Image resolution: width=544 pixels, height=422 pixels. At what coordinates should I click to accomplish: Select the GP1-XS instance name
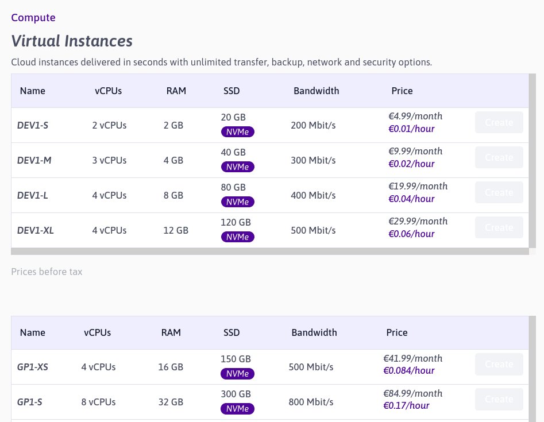[33, 367]
